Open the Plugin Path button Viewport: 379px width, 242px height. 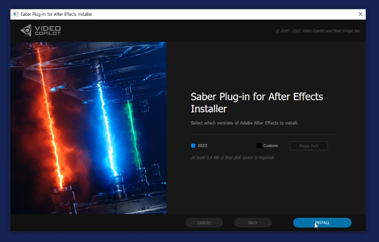coord(309,146)
